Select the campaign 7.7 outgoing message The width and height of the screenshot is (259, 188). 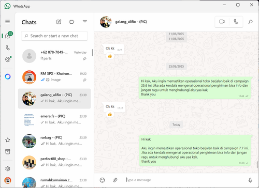point(195,150)
